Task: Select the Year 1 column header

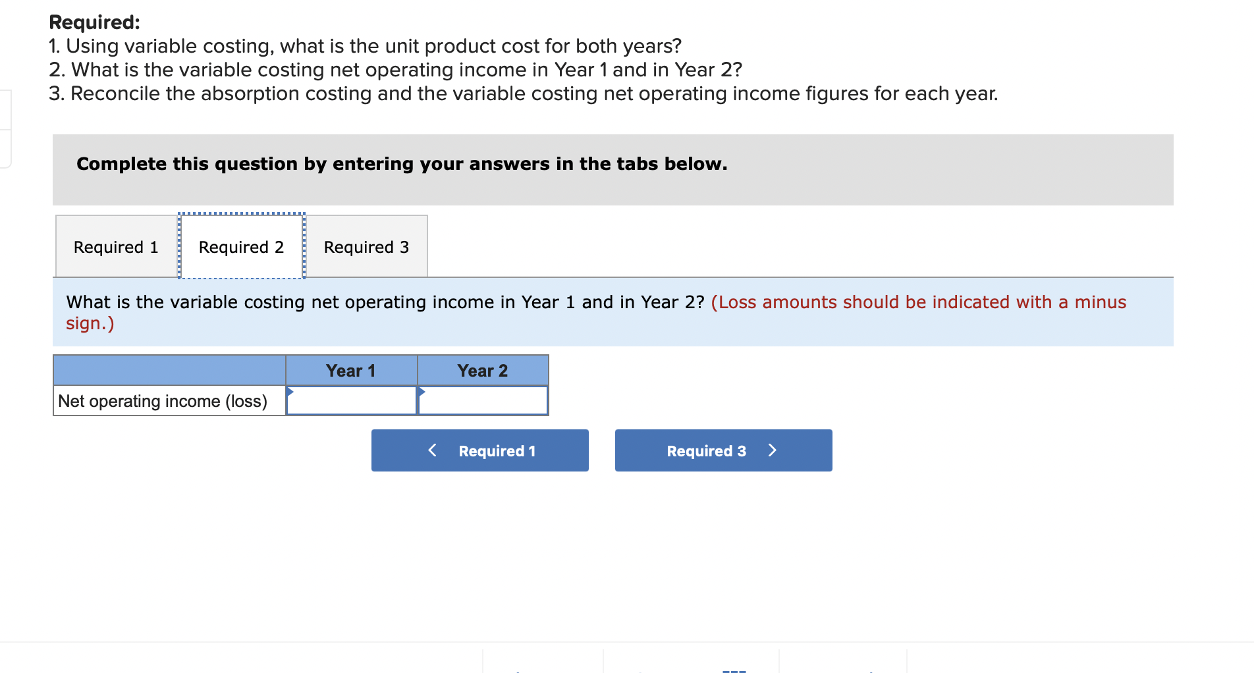Action: pyautogui.click(x=351, y=370)
